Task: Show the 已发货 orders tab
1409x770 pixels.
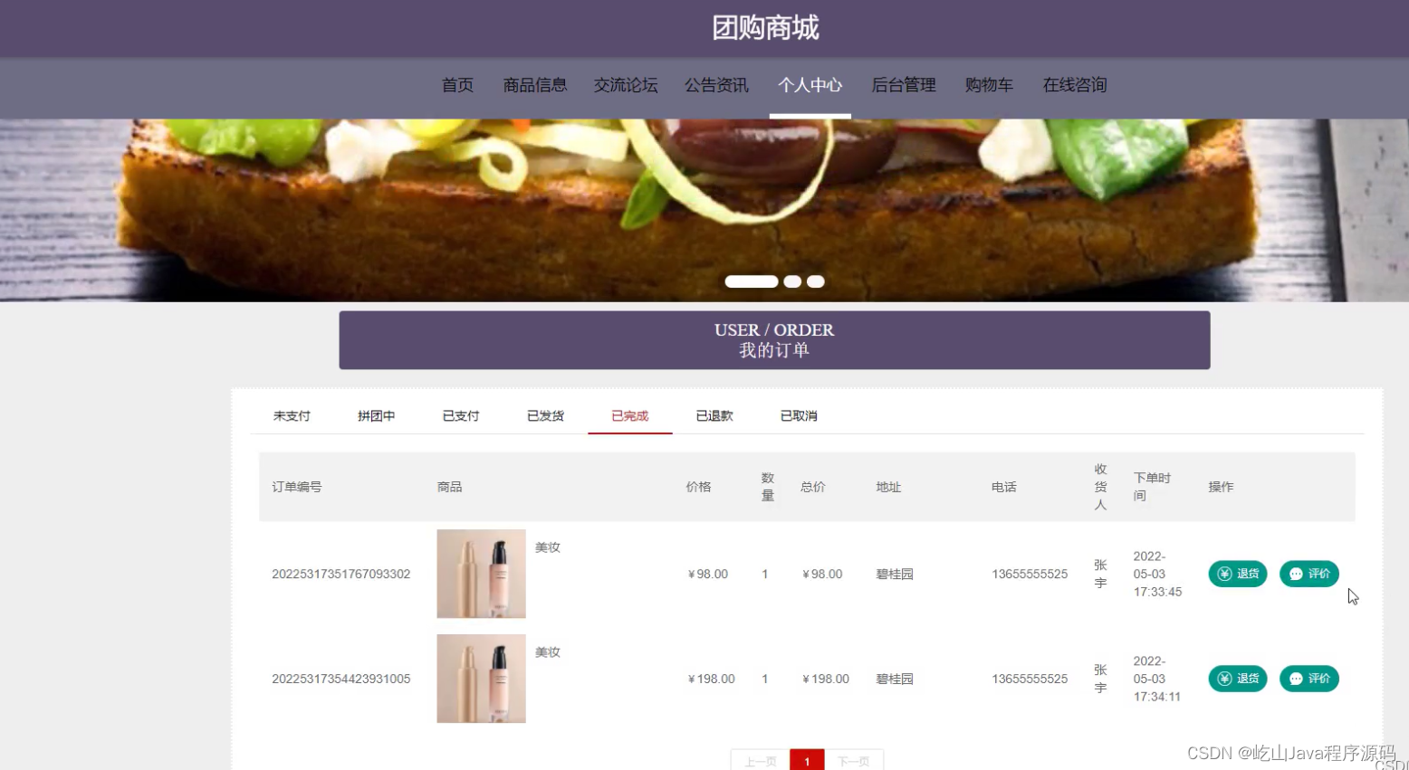Action: point(545,416)
